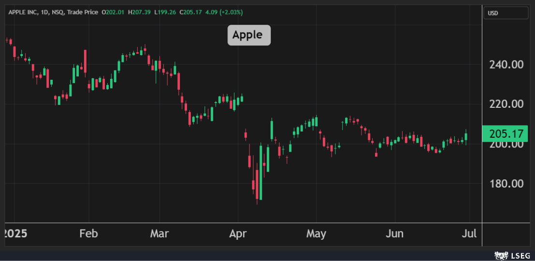Click the Jun label on time axis
The image size is (535, 261).
coord(395,234)
